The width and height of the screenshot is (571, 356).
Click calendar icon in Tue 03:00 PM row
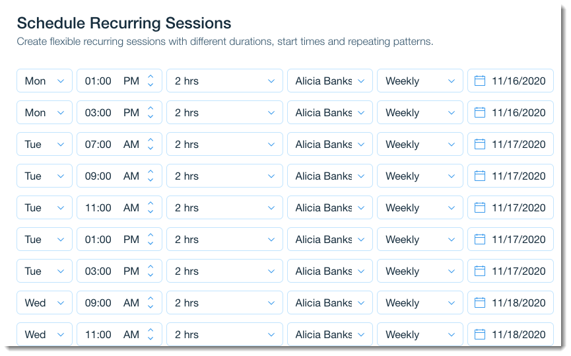[x=480, y=271]
